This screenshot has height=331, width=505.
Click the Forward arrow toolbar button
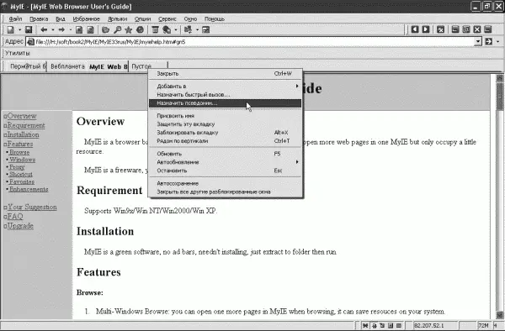click(x=61, y=30)
